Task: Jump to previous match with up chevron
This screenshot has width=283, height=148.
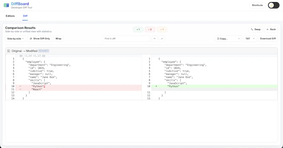Action: tap(155, 39)
